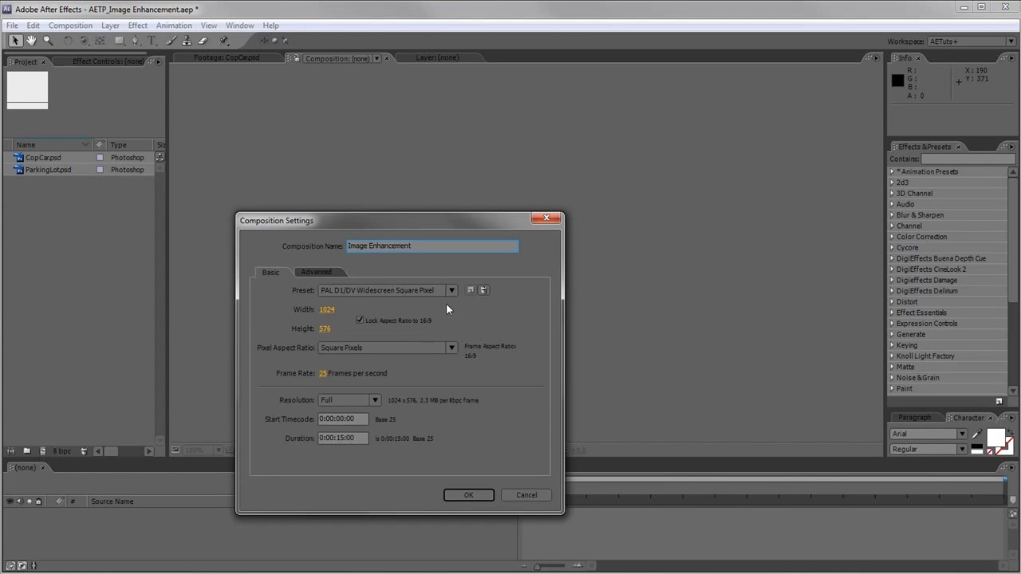Switch to the Paragraph tab

pyautogui.click(x=914, y=418)
